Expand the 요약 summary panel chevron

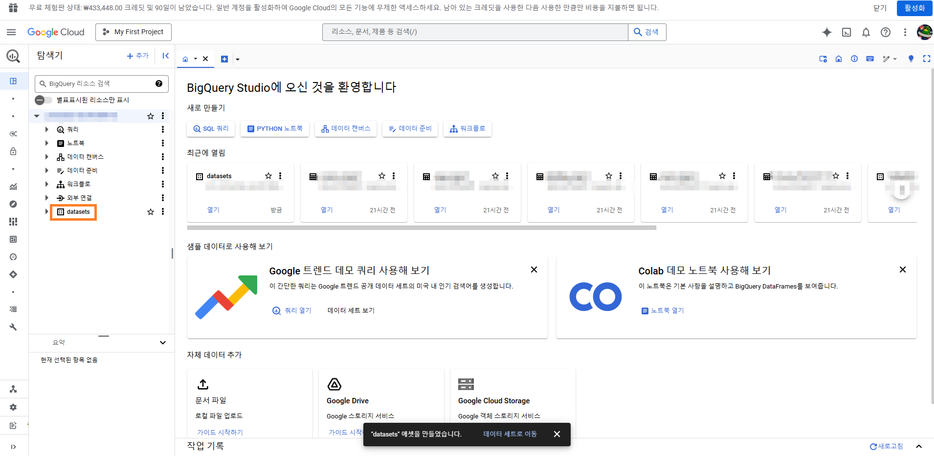pos(163,343)
